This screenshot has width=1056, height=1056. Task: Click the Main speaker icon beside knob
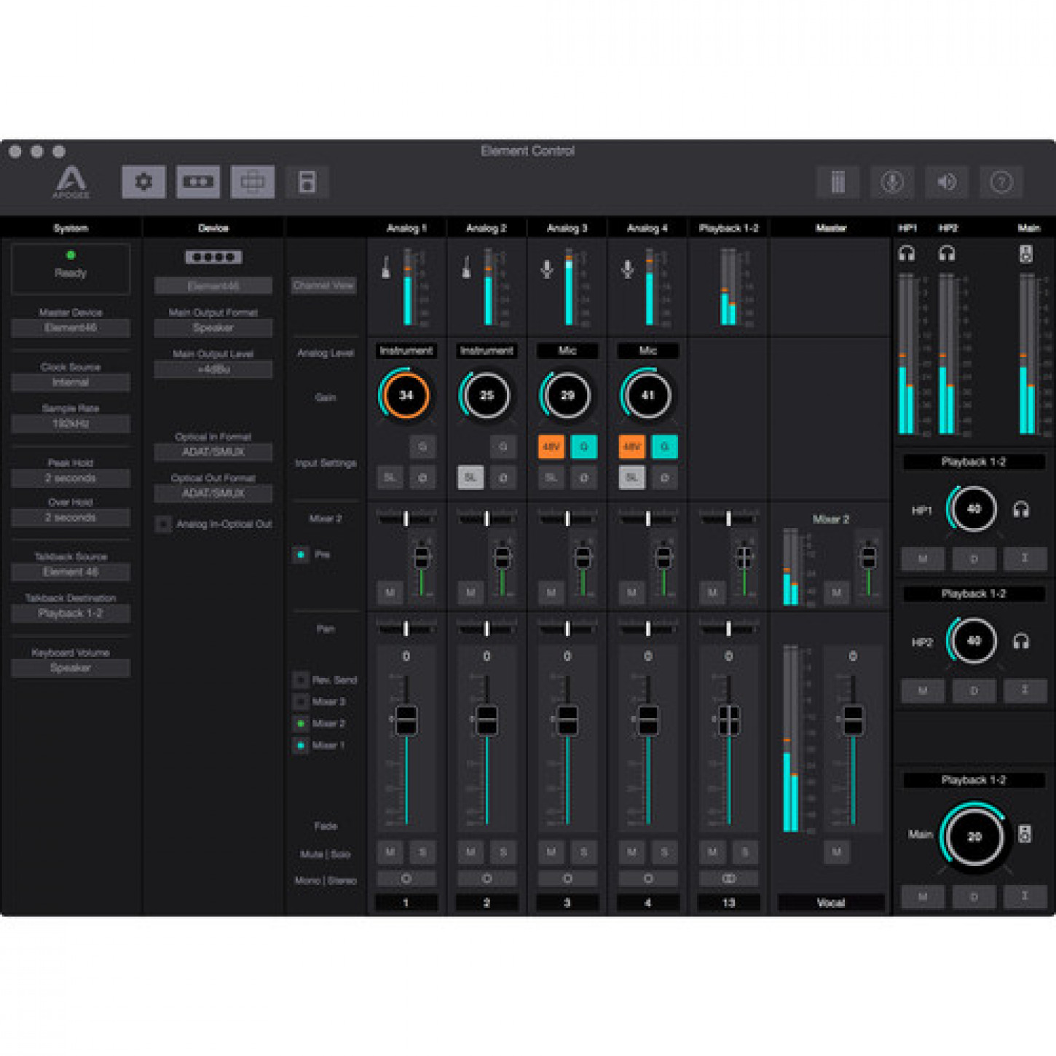click(1025, 835)
